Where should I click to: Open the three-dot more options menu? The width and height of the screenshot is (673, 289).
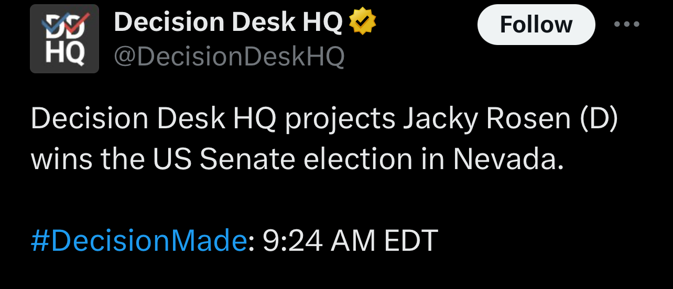pyautogui.click(x=627, y=25)
